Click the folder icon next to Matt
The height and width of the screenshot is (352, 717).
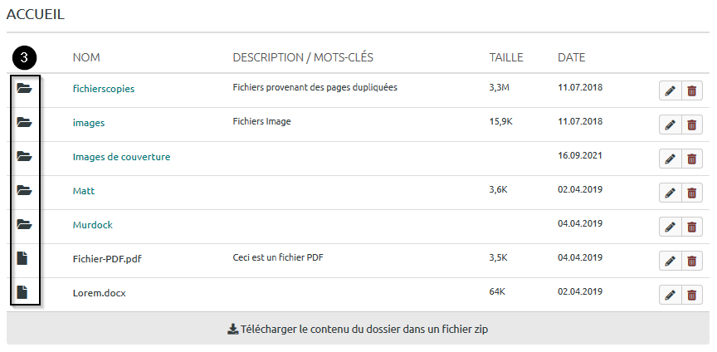coord(24,191)
